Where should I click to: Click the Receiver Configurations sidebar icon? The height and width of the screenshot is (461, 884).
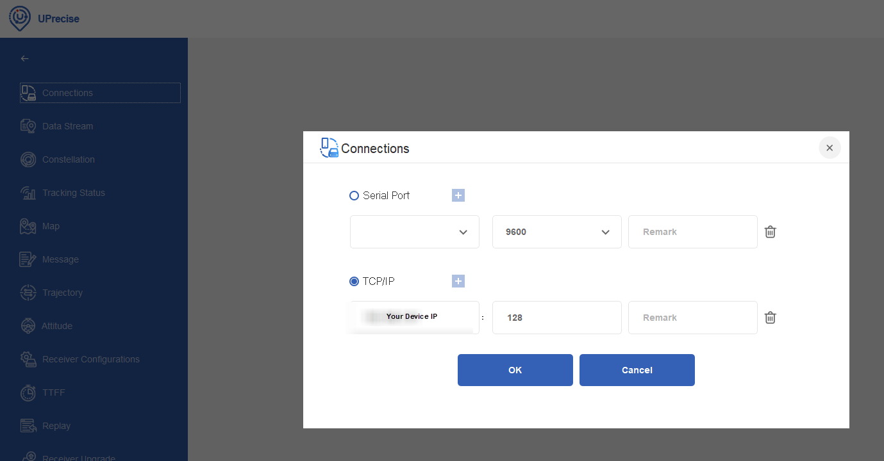tap(28, 359)
